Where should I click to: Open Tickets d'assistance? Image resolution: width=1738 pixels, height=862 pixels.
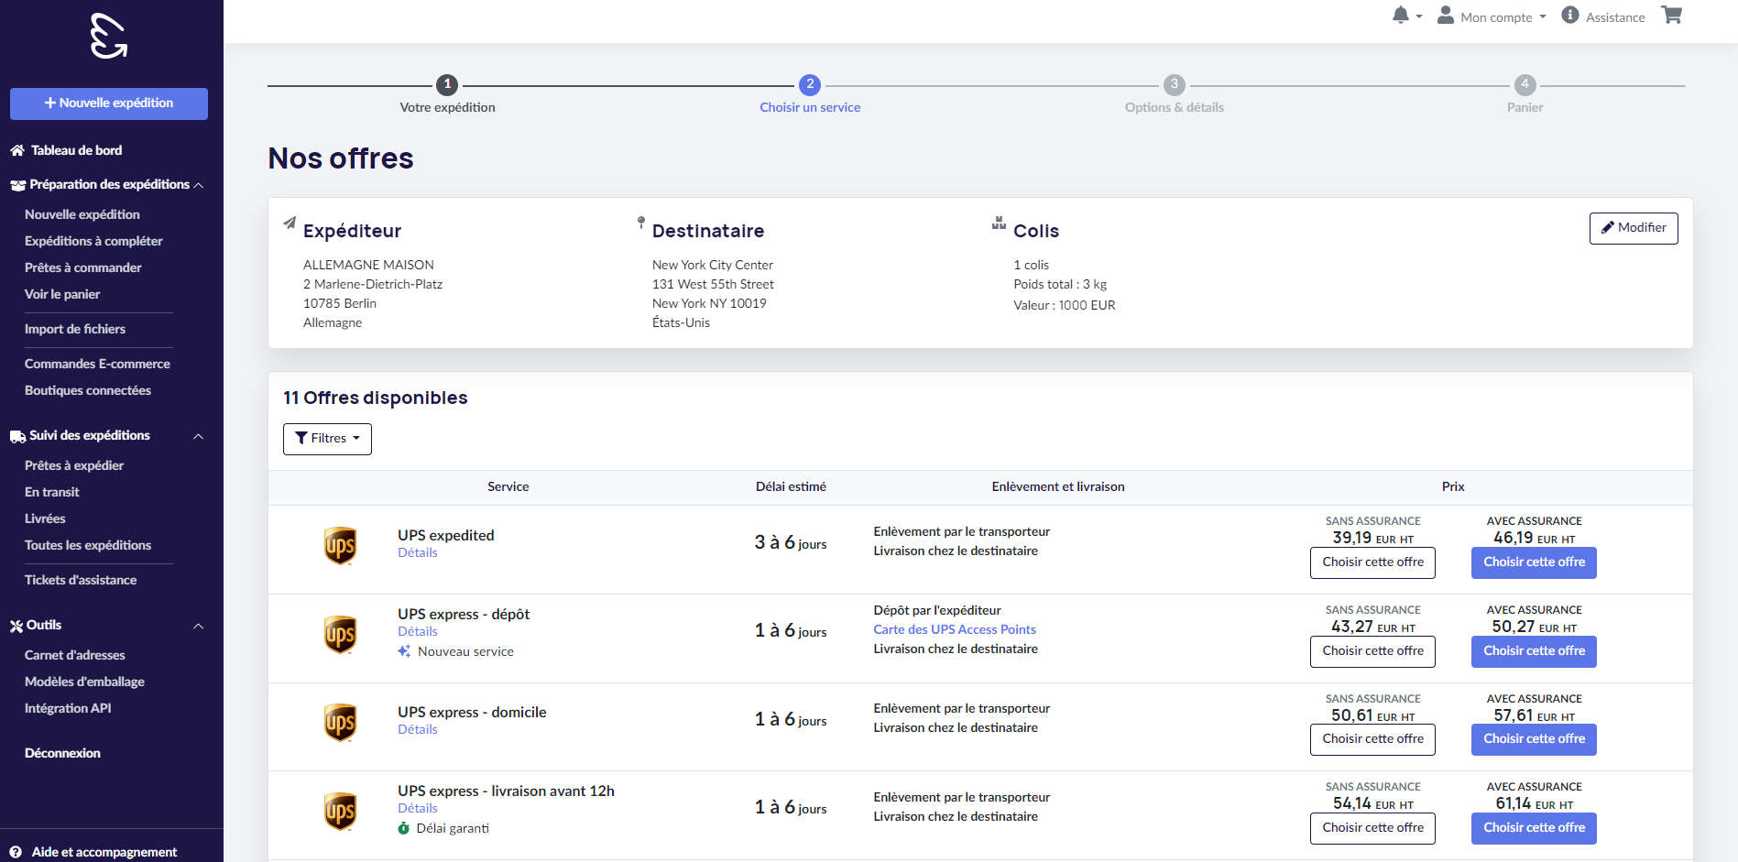tap(81, 580)
